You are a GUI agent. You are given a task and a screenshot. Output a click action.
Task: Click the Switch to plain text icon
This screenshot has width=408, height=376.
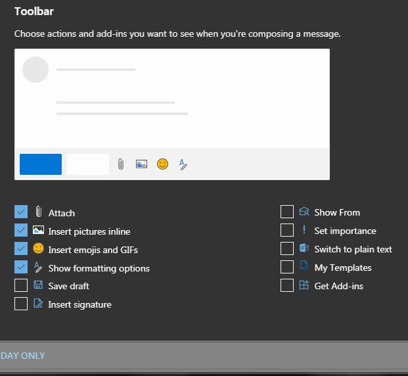tap(304, 248)
